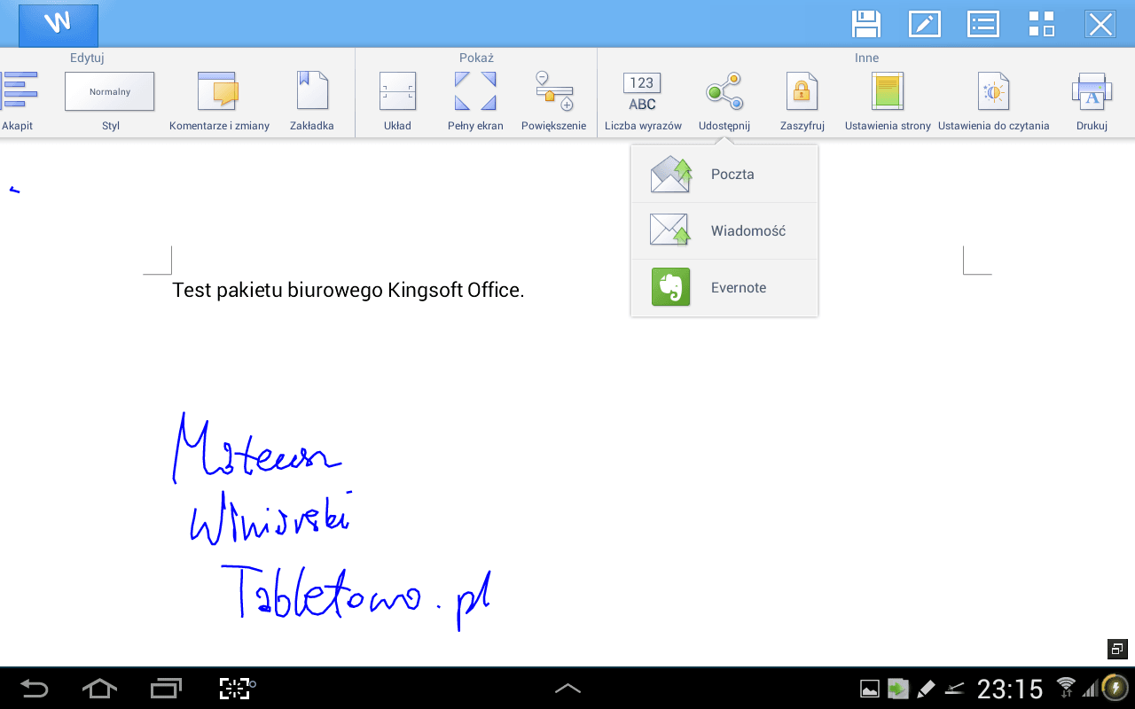
Task: Tap the Wi-Fi status icon
Action: click(1066, 688)
